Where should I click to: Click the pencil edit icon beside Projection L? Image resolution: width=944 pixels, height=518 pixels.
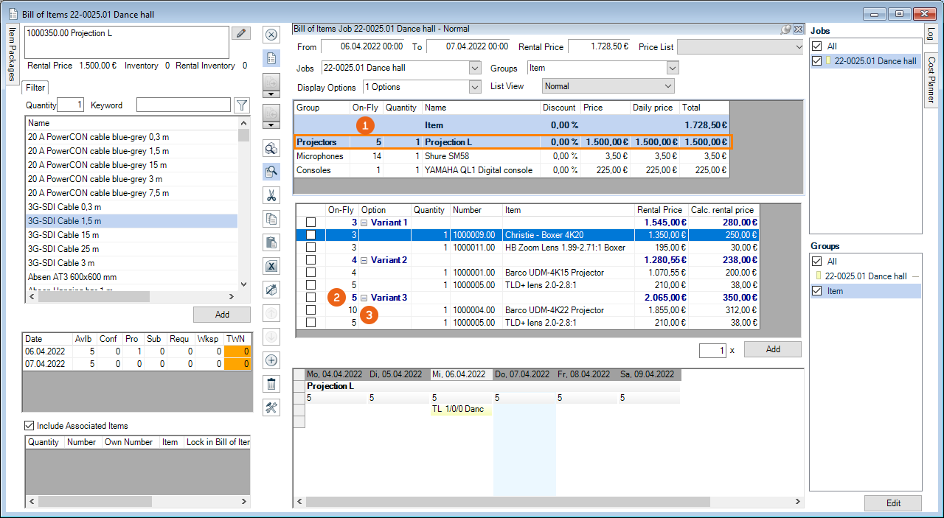coord(240,34)
